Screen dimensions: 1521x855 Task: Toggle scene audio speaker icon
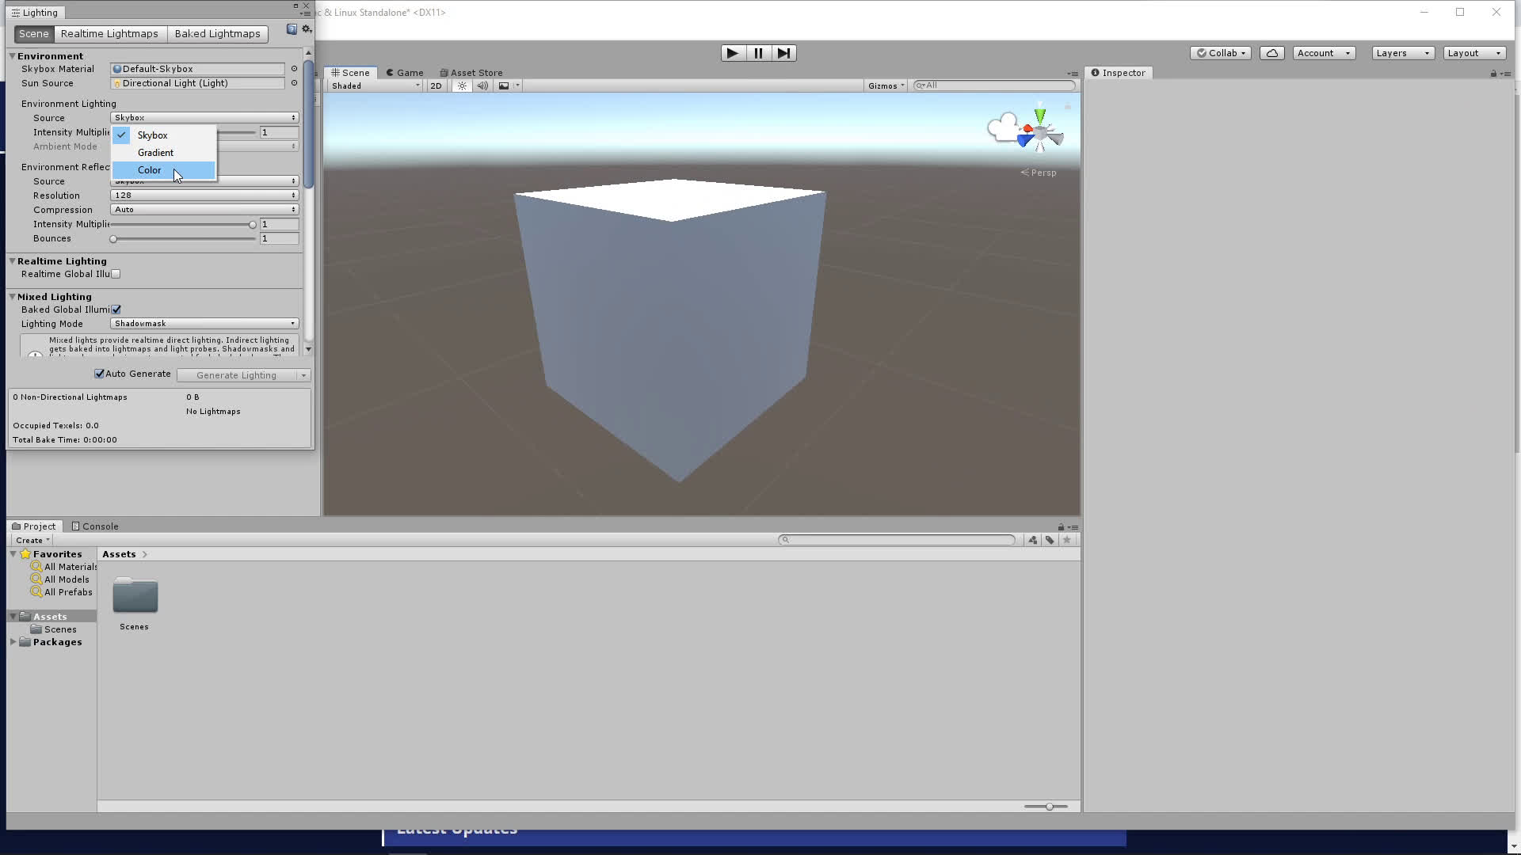482,85
